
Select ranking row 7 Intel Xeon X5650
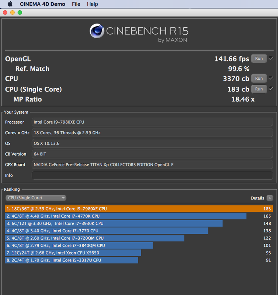click(x=139, y=253)
